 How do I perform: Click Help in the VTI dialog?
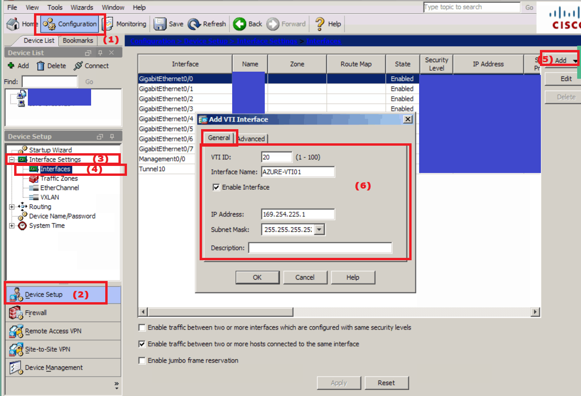[353, 277]
